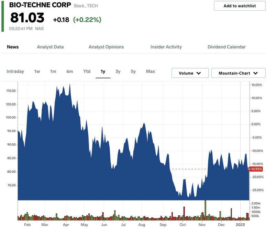Screen dimensions: 275x234
Task: Click the Volume dropdown chevron arrow
Action: [199, 73]
